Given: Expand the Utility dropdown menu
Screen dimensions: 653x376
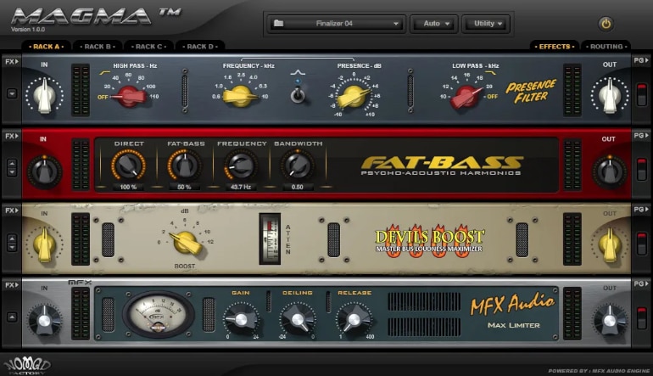Looking at the screenshot, I should coord(488,24).
